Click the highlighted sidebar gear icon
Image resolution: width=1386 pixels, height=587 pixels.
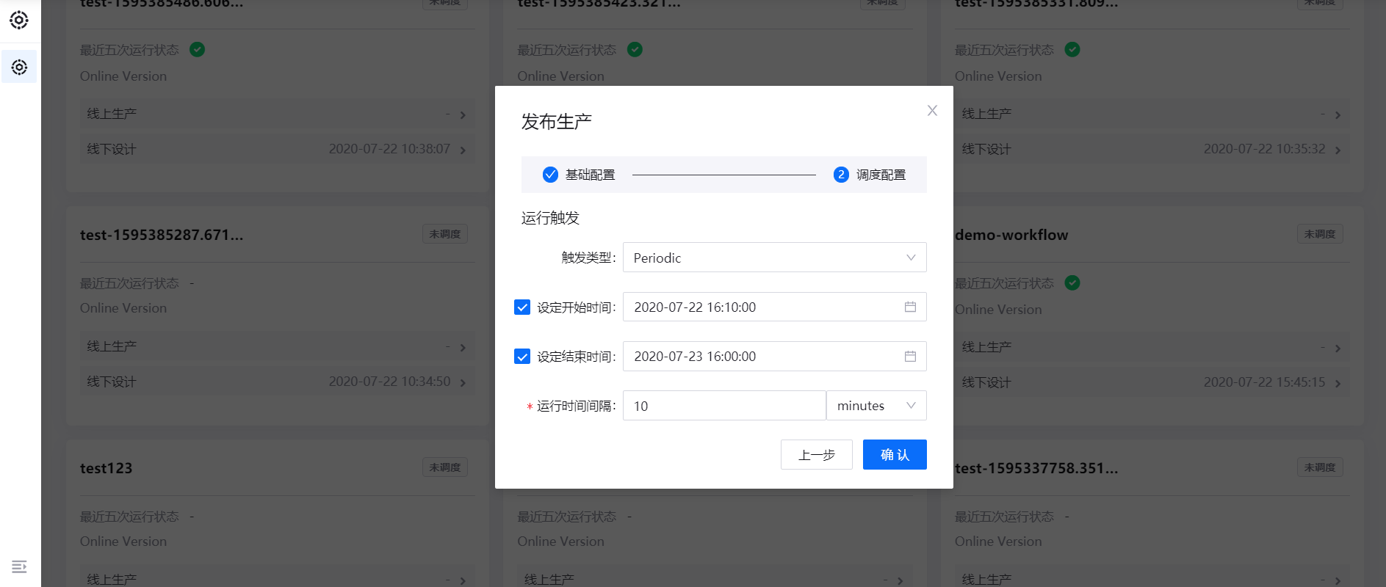point(19,68)
